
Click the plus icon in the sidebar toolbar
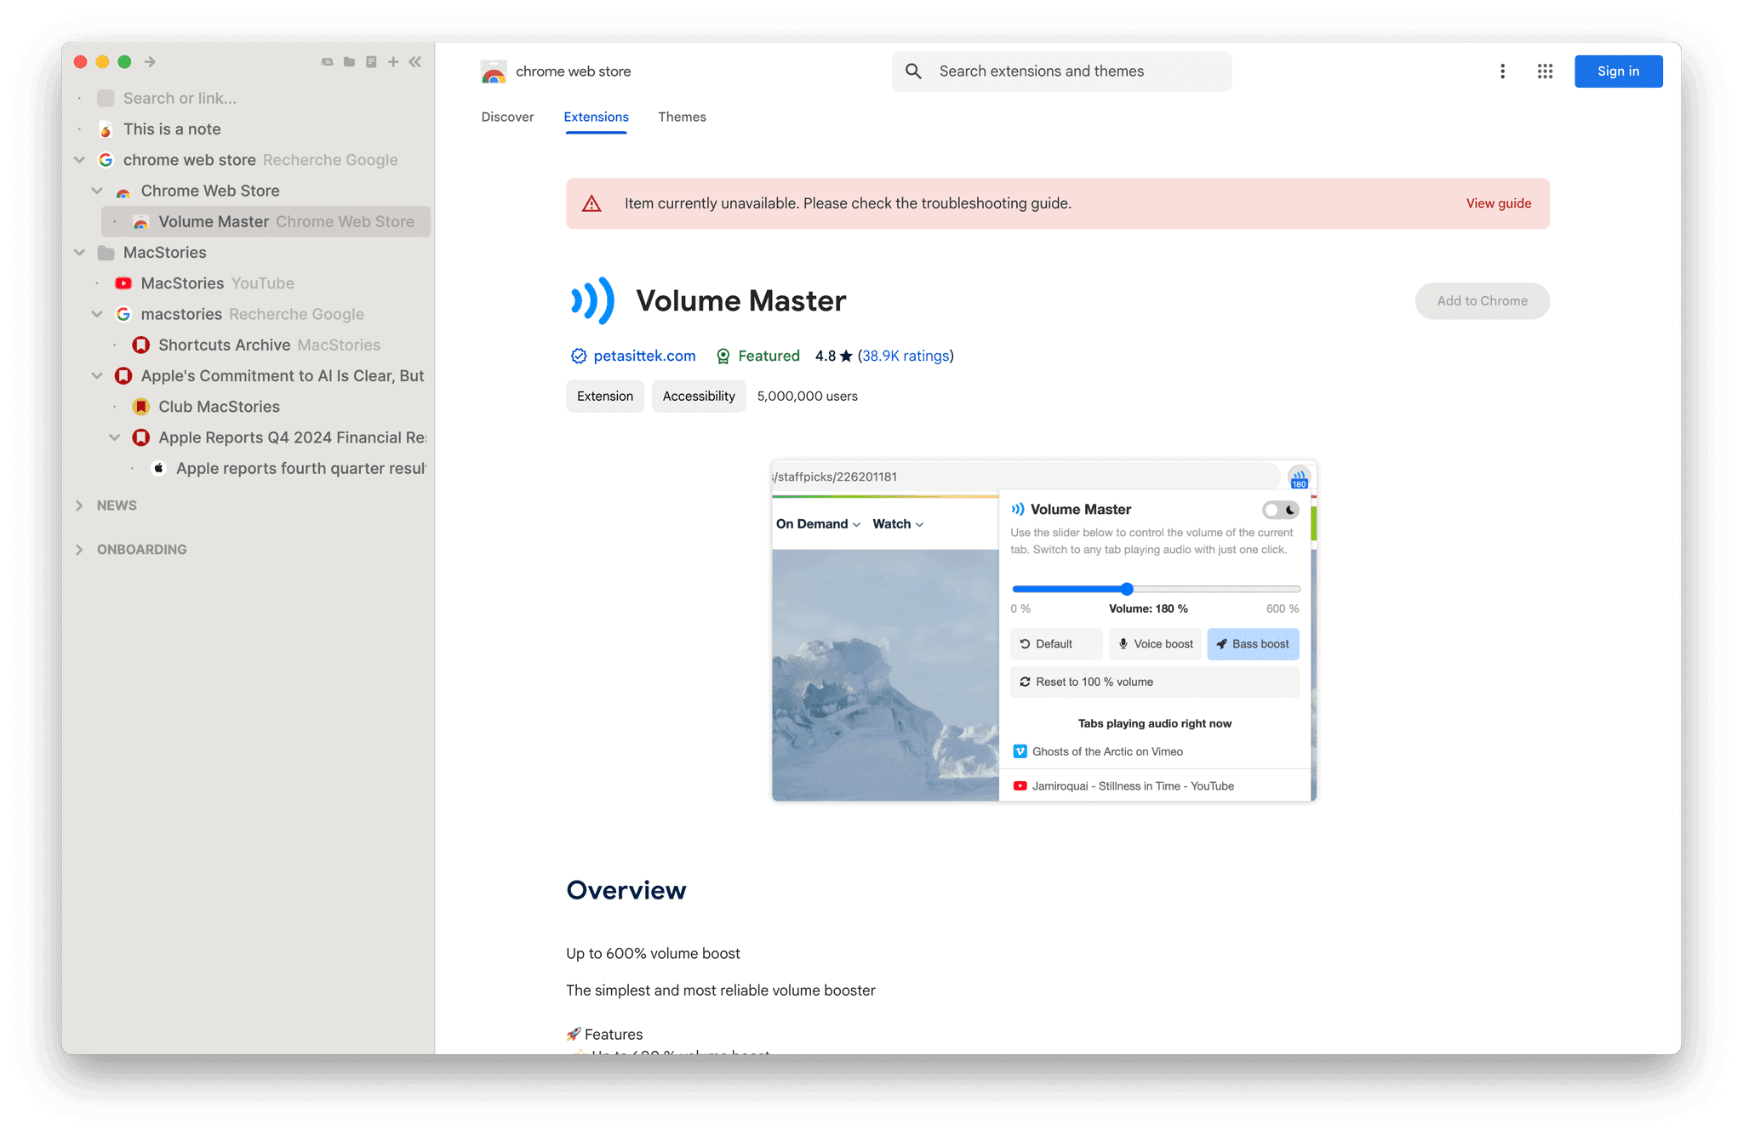(x=393, y=61)
